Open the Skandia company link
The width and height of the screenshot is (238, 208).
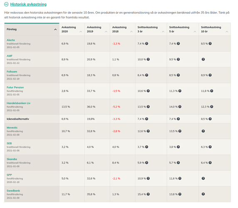click(x=12, y=159)
